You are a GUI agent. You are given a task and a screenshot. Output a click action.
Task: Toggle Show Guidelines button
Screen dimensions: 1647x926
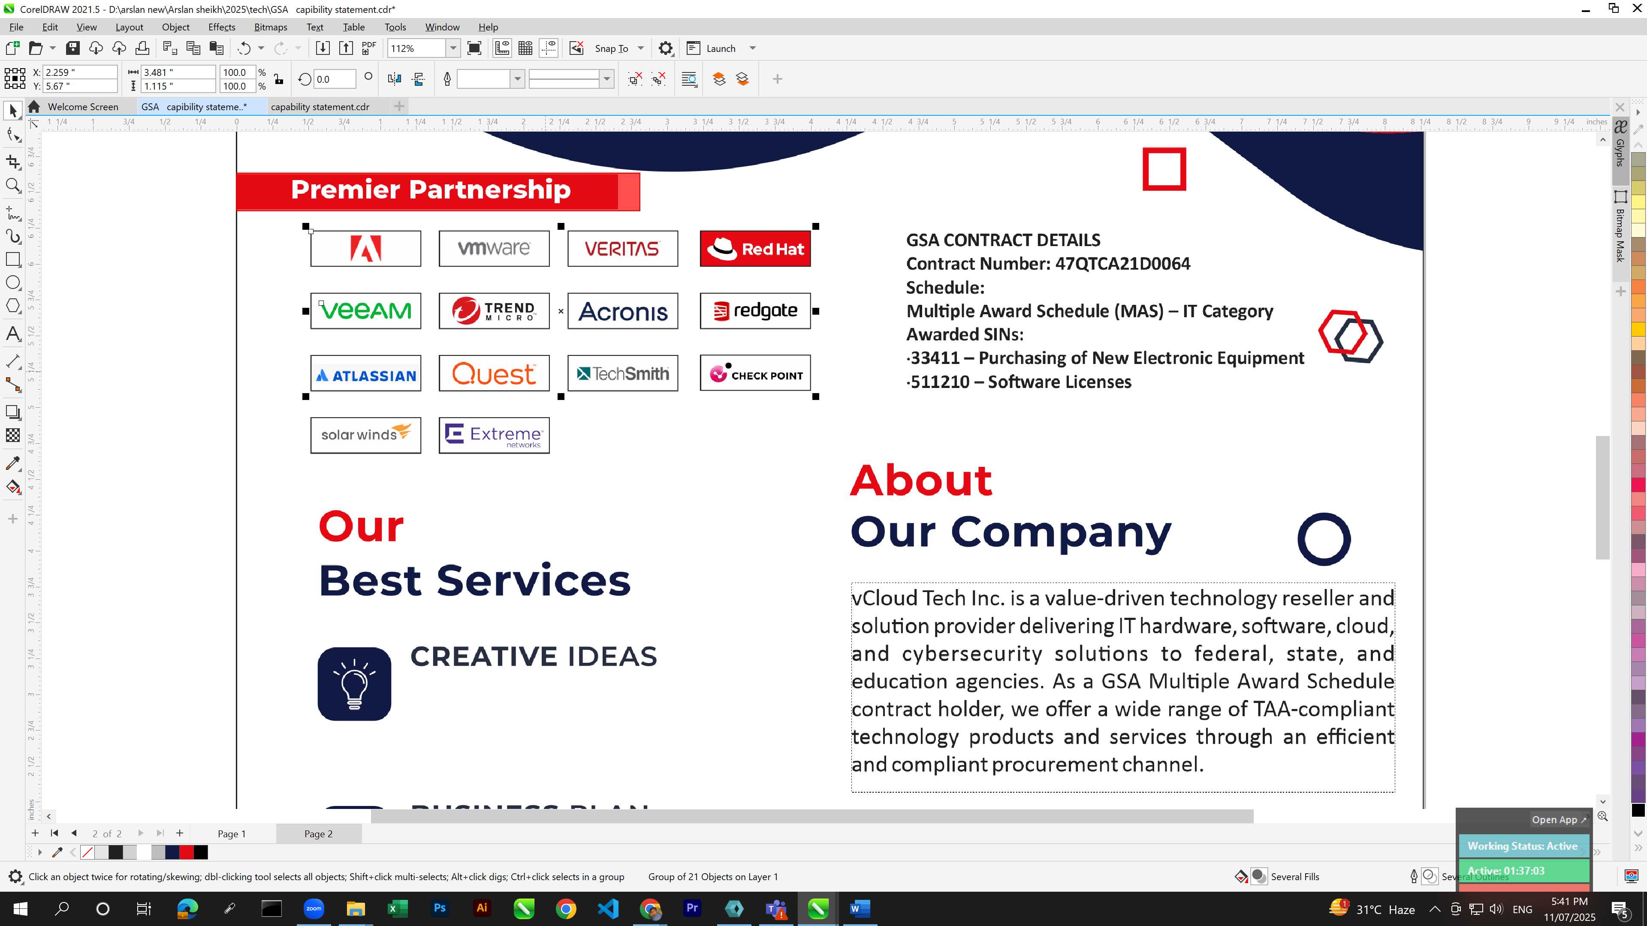549,48
